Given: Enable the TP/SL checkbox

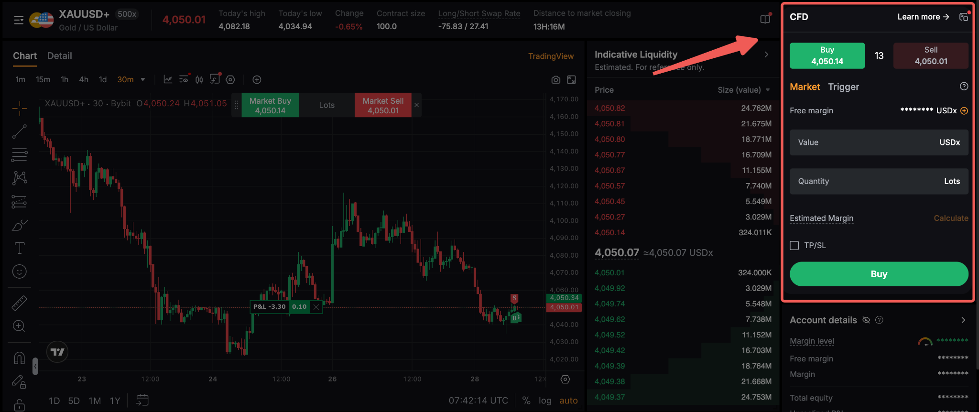Looking at the screenshot, I should point(794,245).
